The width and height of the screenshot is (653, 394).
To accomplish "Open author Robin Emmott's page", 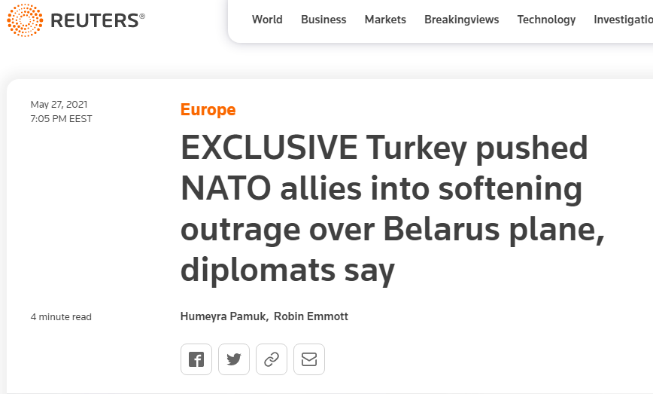I will coord(311,316).
